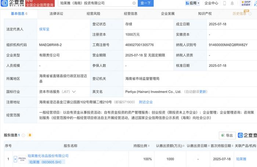This screenshot has width=257, height=167.
Task: Expand the 资本市场服务 (J67) industry chevron
Action: tap(74, 92)
